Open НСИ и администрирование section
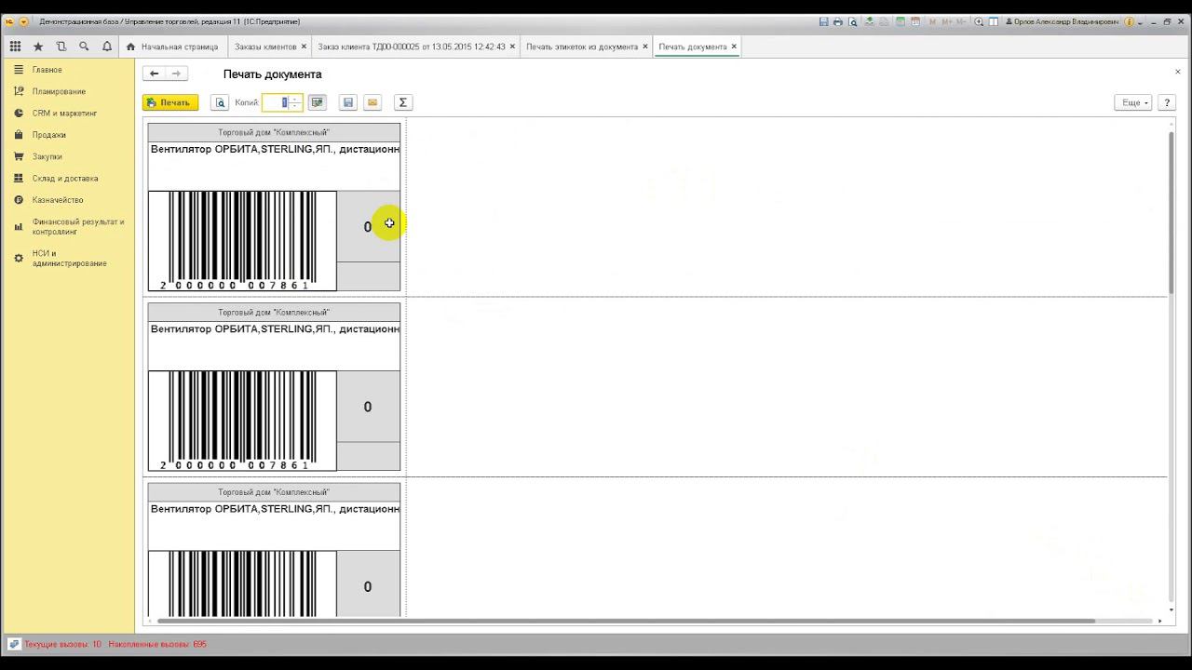The height and width of the screenshot is (670, 1192). point(69,258)
